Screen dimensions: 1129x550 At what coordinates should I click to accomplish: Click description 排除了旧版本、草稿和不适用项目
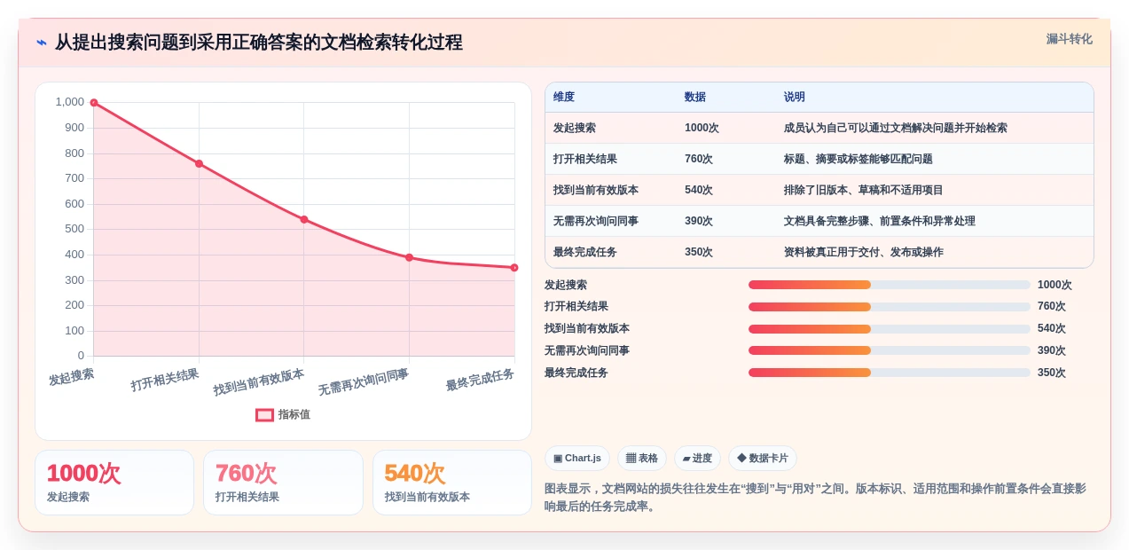pos(864,190)
